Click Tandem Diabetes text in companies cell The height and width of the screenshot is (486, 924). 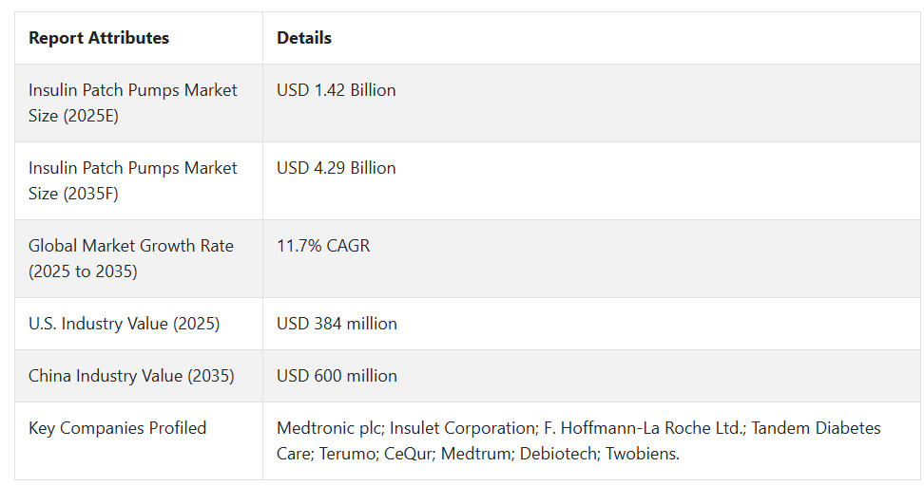[x=816, y=428]
